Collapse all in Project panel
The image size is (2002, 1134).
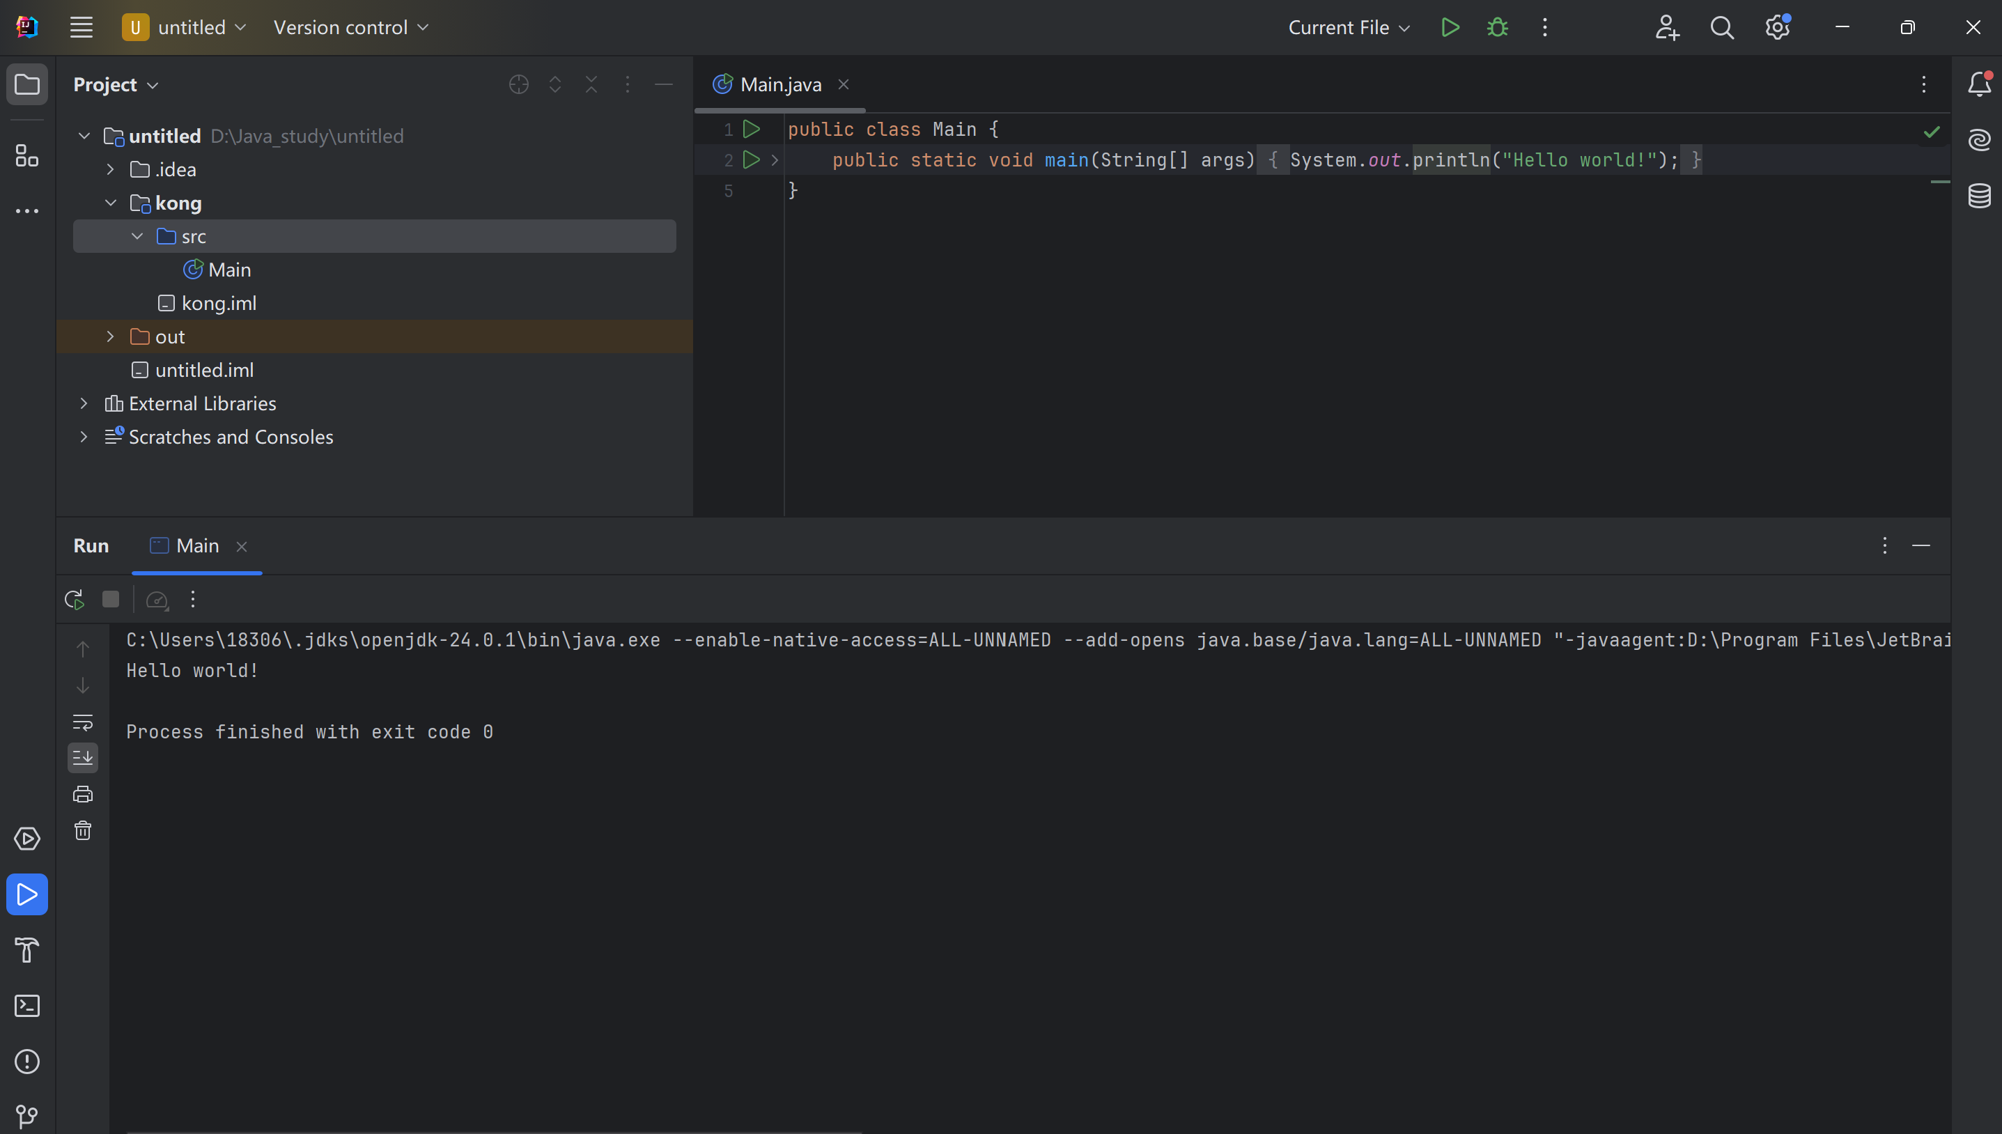click(x=591, y=84)
